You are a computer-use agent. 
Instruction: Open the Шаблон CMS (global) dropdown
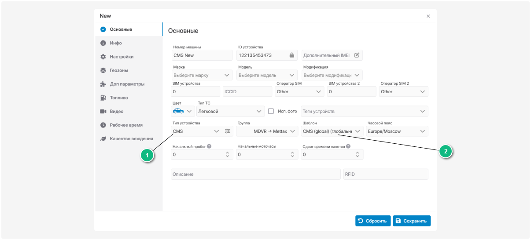[x=332, y=131]
